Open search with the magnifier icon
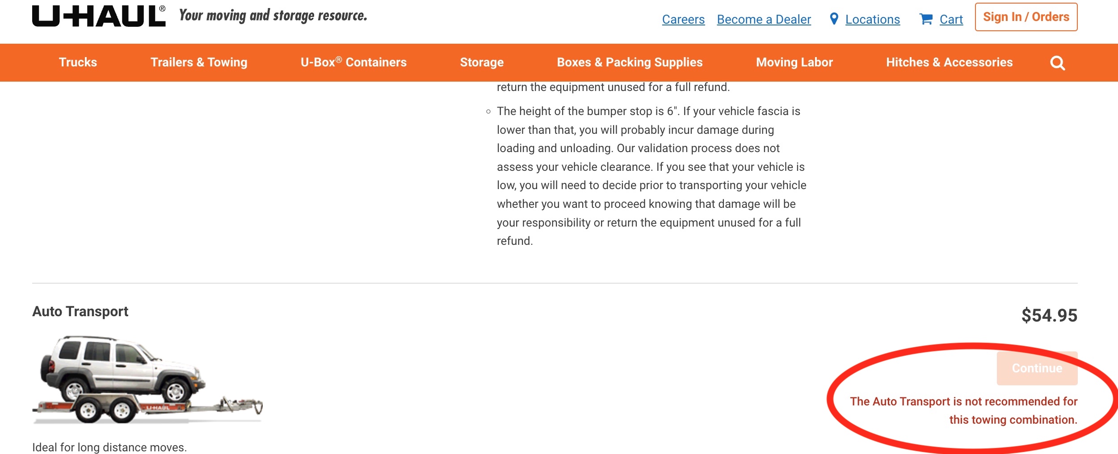This screenshot has height=454, width=1118. [x=1057, y=63]
